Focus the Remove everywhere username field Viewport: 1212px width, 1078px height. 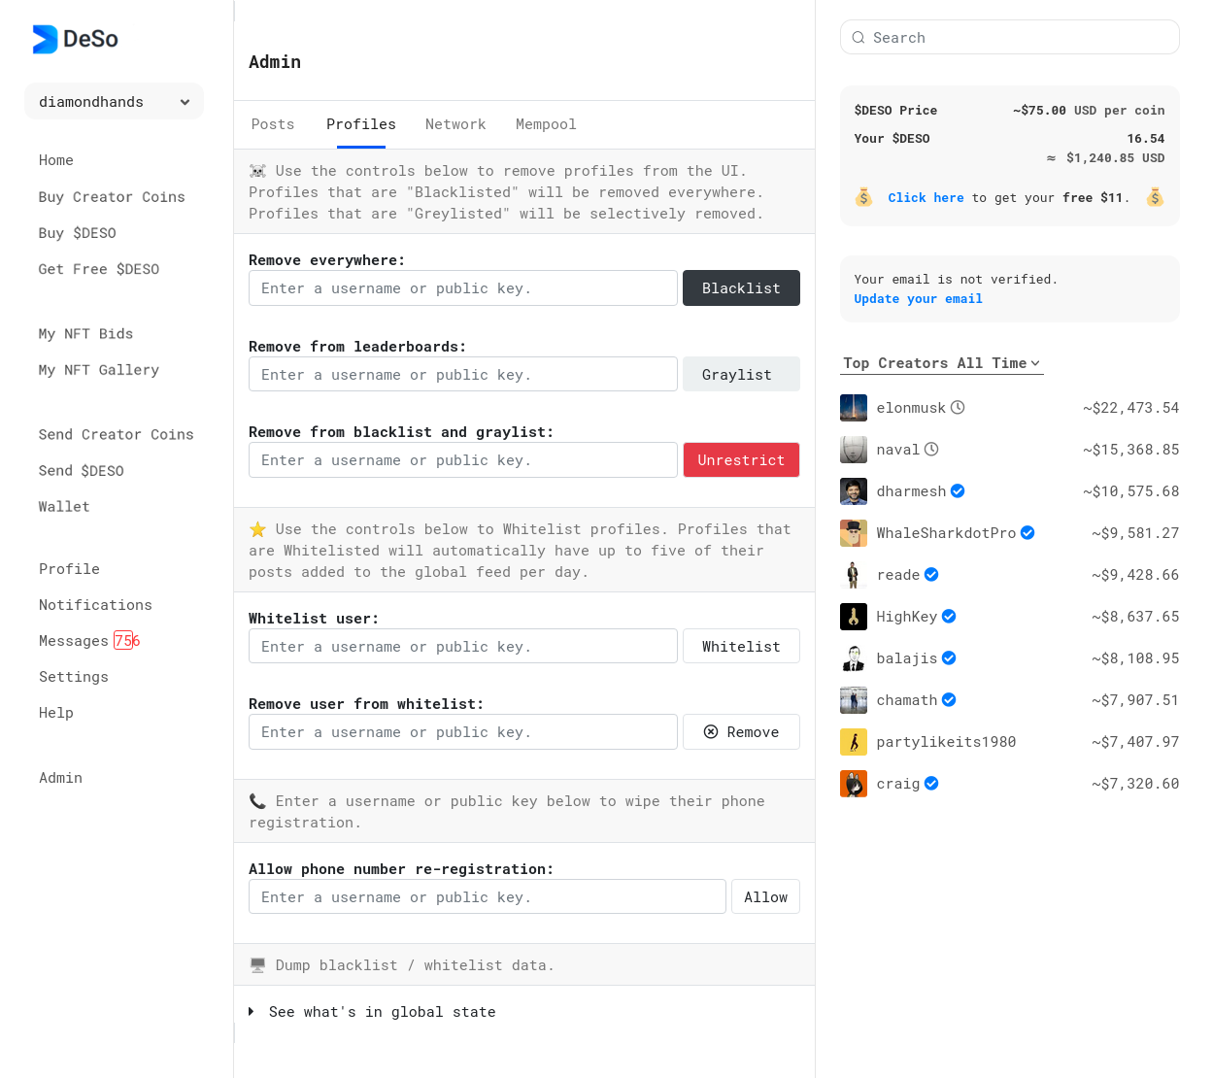click(x=463, y=288)
